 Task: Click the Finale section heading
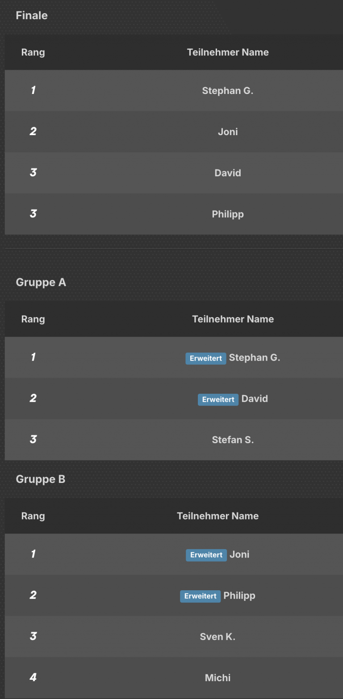[32, 16]
